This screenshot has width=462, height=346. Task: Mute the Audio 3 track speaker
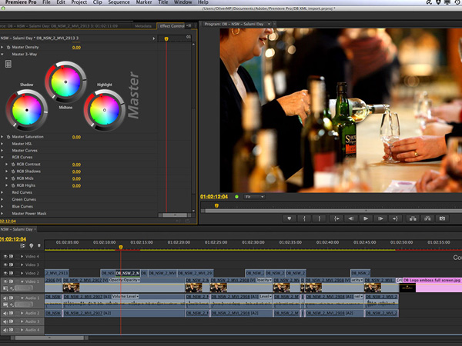pos(5,321)
